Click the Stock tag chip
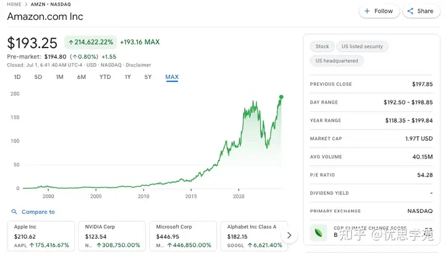 click(322, 46)
